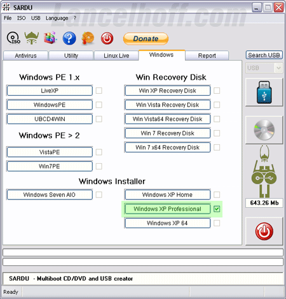Minimize the SARDU window
The height and width of the screenshot is (299, 286).
[257, 8]
